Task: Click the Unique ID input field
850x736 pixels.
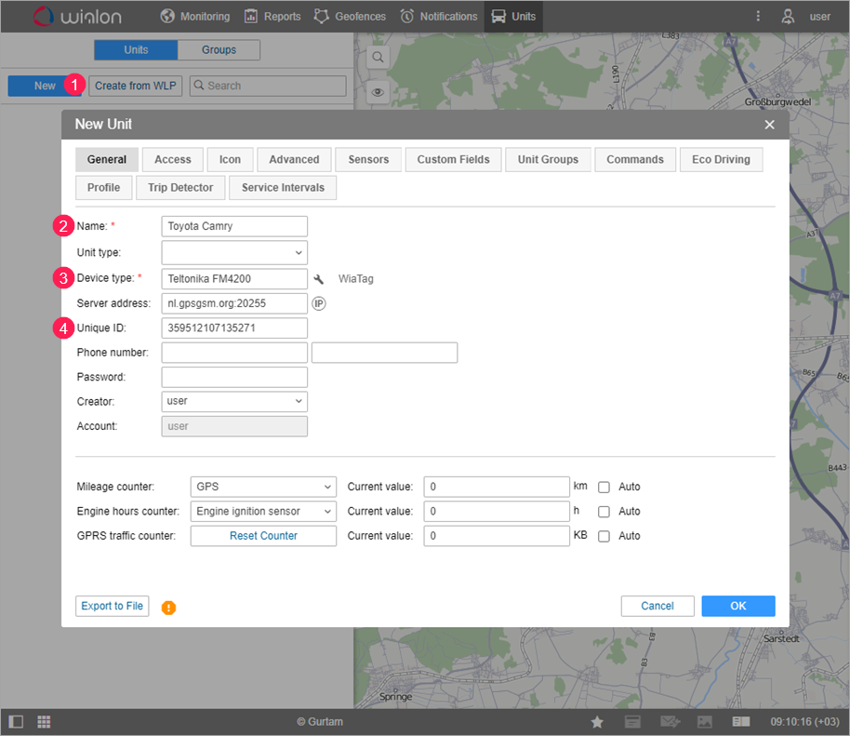Action: [x=234, y=328]
